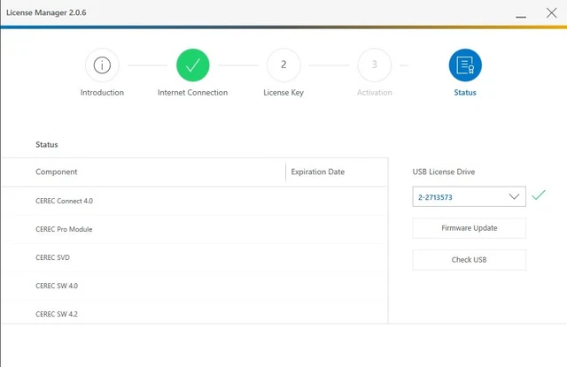Click the Internet Connection step label

[192, 92]
